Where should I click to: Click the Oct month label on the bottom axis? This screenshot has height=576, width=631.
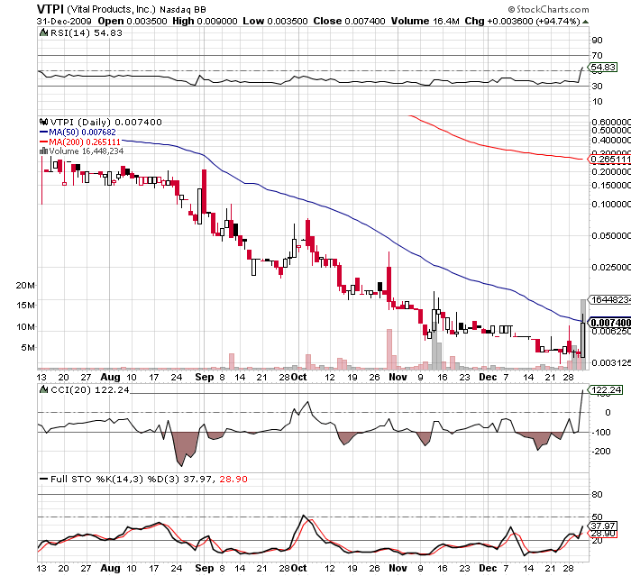click(x=299, y=569)
